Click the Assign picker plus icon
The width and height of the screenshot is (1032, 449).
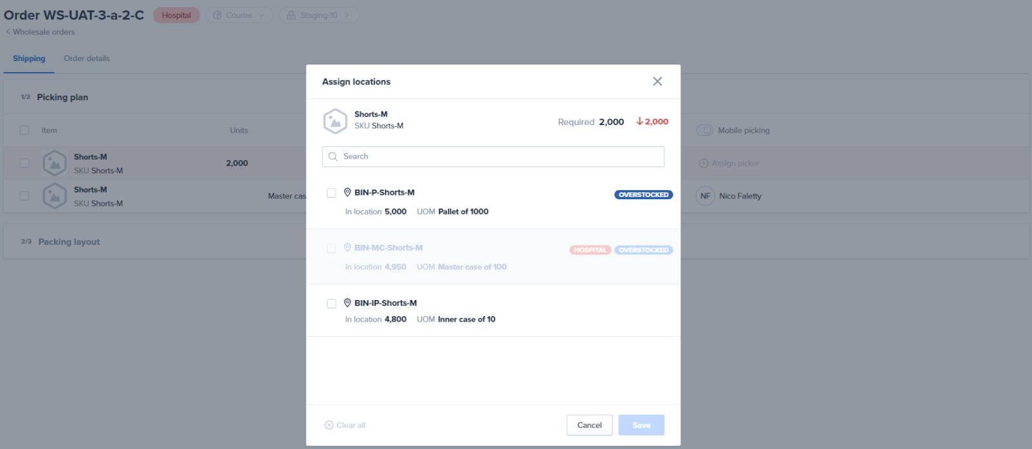pyautogui.click(x=703, y=164)
